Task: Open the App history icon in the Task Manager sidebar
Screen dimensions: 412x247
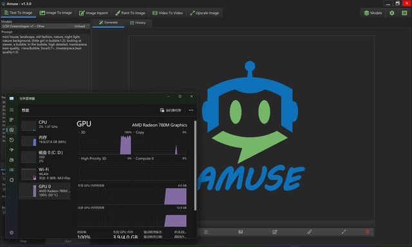Action: tap(12, 140)
